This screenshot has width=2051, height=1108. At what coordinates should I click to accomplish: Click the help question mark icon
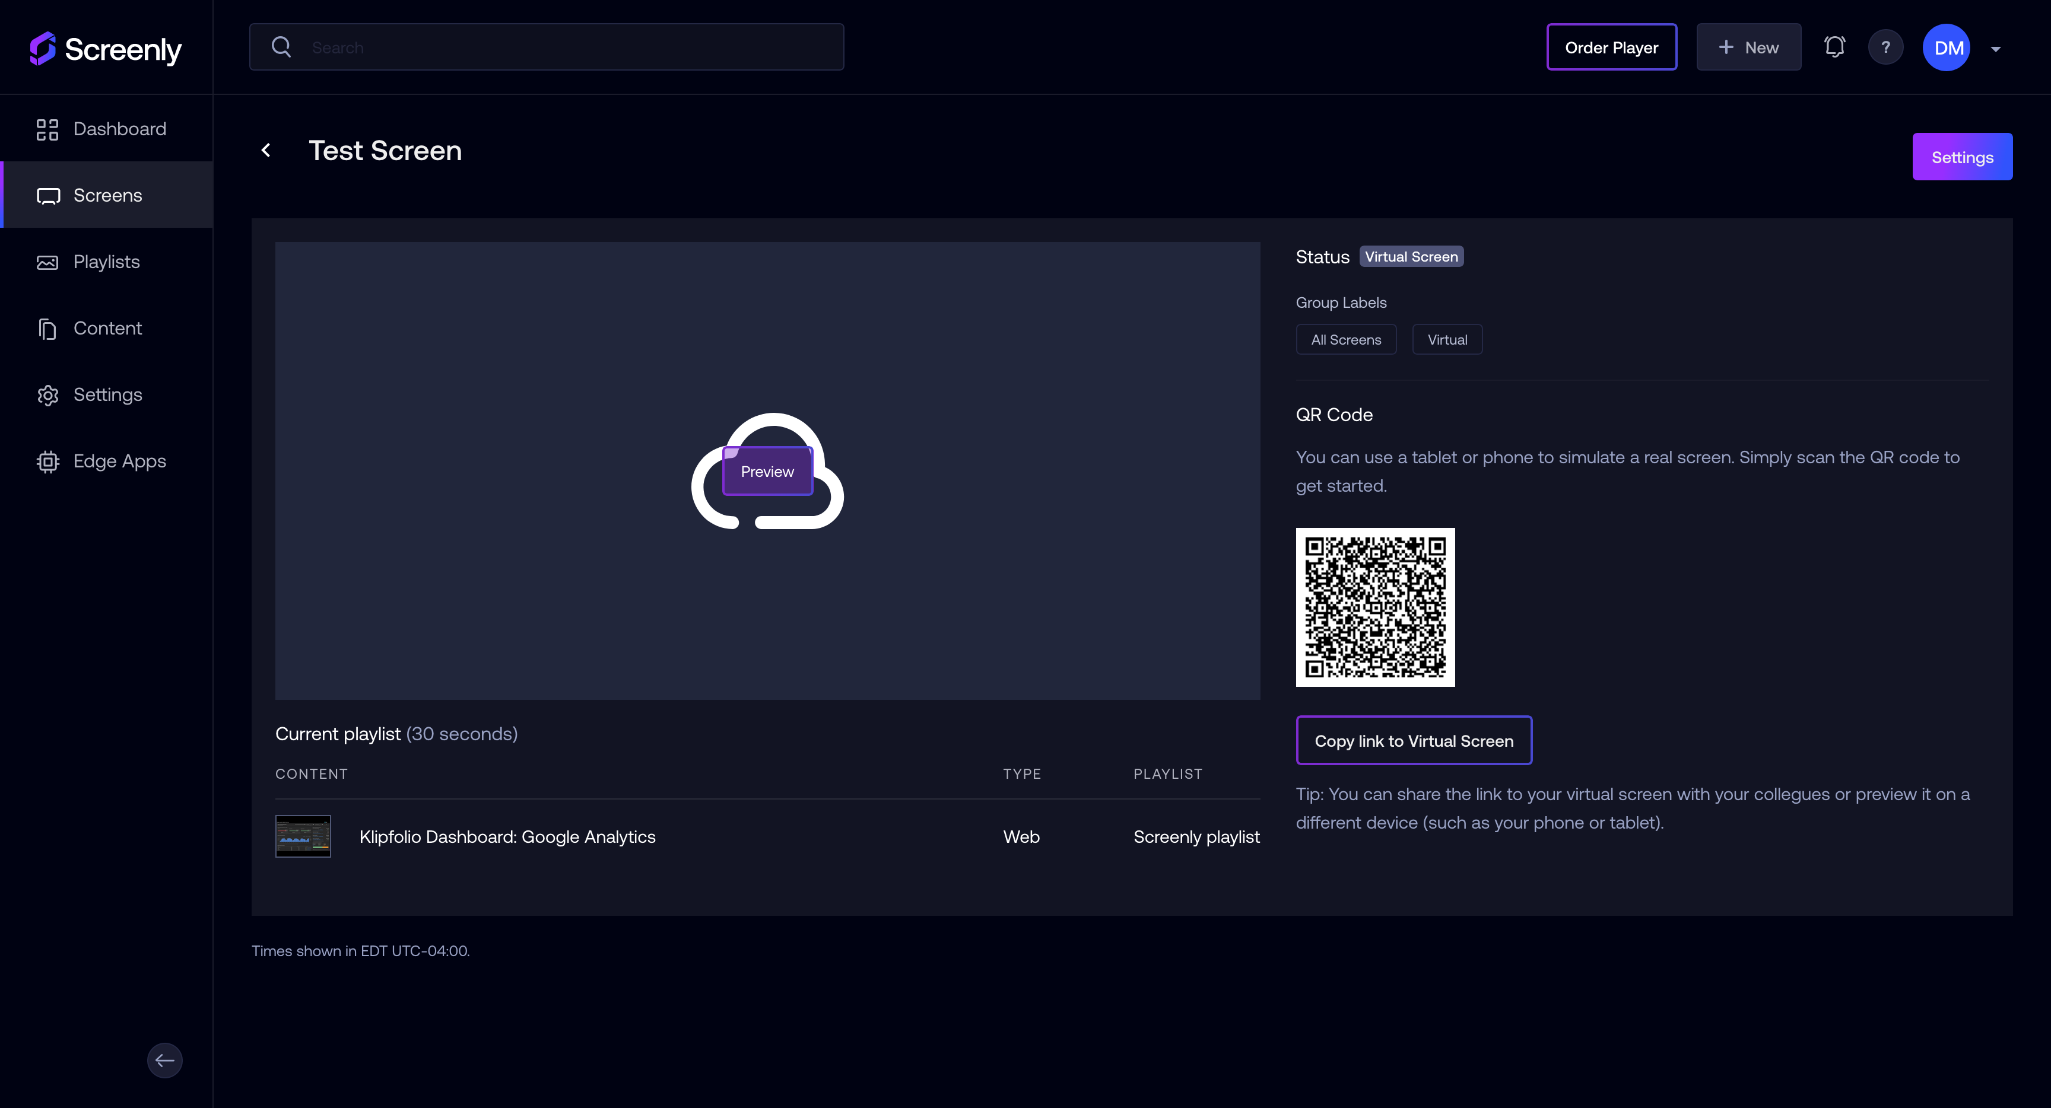click(1886, 46)
